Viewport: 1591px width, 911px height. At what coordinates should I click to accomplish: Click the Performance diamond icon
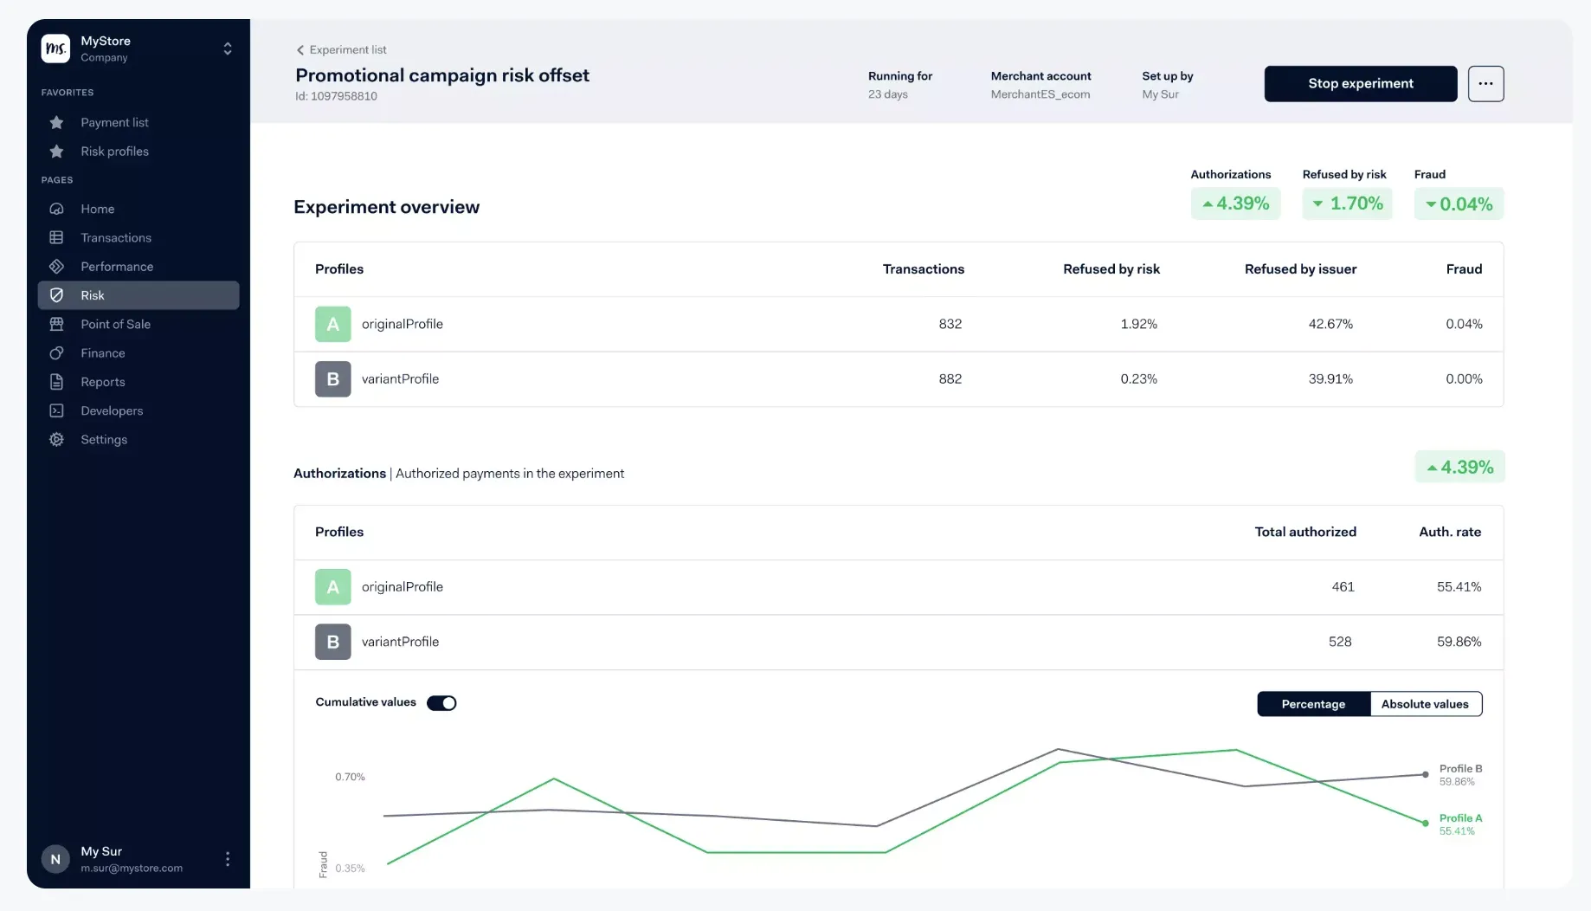click(x=57, y=267)
